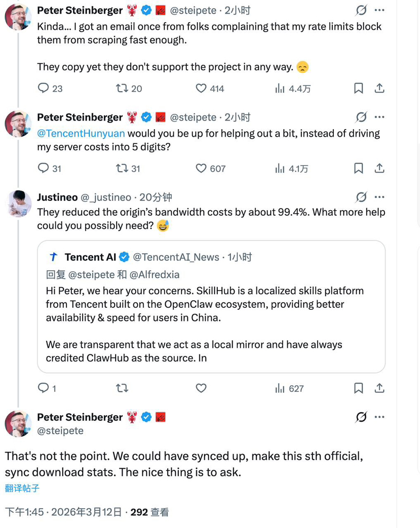Screen dimensions: 420x528
Task: Retweet the post with 20 reposts
Action: pyautogui.click(x=122, y=89)
